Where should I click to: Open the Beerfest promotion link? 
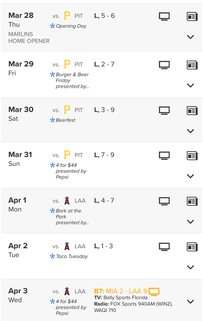(x=65, y=120)
